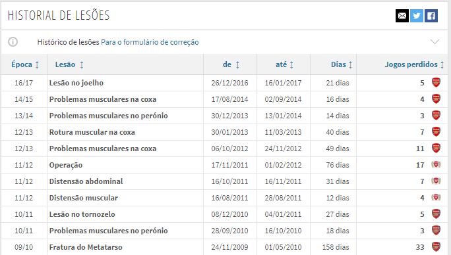Select Problemas musculares no perónio in 13/14 row
Viewport: 451px width, 255px height.
point(108,116)
